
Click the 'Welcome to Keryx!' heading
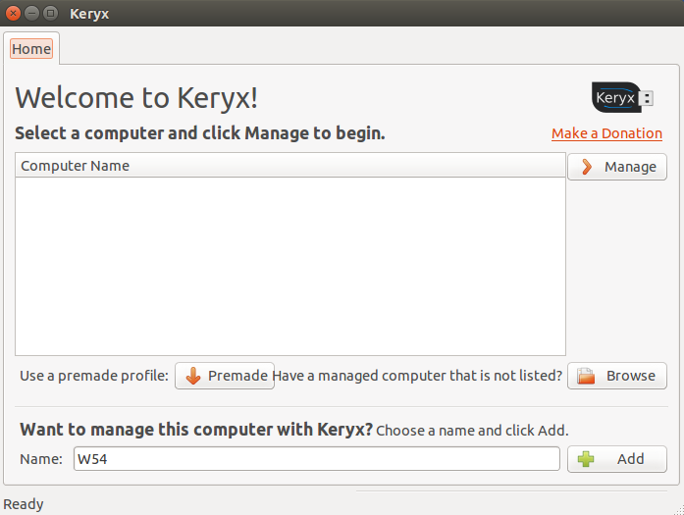tap(136, 97)
